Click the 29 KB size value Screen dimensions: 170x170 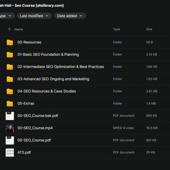150,153
